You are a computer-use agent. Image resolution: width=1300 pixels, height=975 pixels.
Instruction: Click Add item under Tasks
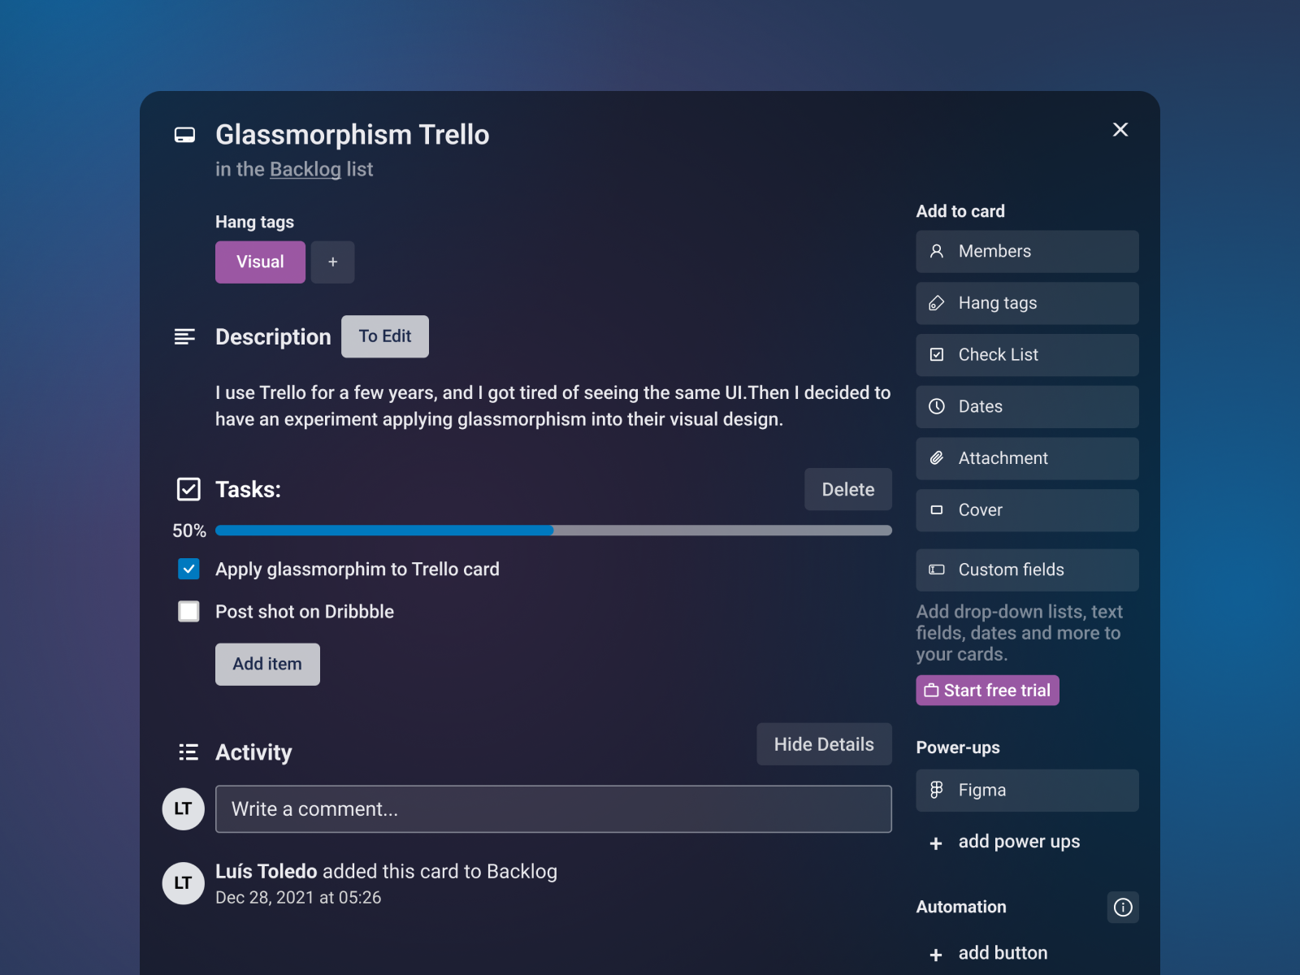(267, 665)
